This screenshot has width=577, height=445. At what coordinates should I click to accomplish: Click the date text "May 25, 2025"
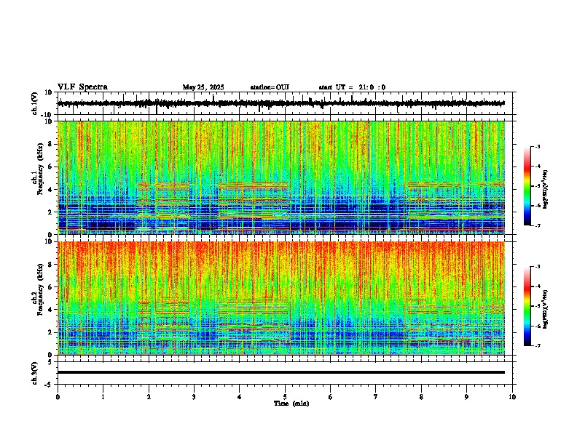[203, 87]
